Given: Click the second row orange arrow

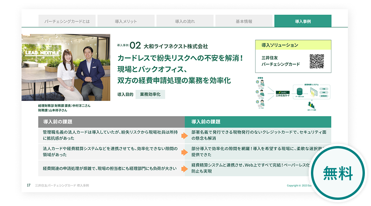Looking at the screenshot, I should 185,152.
